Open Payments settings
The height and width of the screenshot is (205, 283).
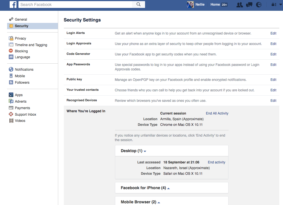coord(22,108)
